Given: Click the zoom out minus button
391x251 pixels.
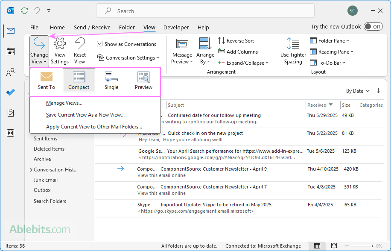Looking at the screenshot, I should (x=347, y=246).
